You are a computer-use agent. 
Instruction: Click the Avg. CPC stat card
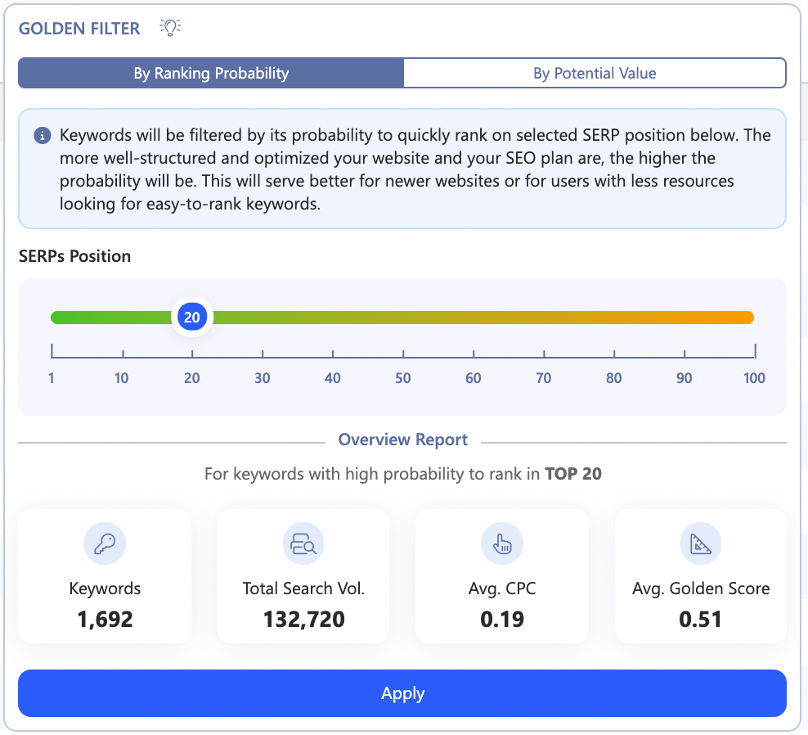pyautogui.click(x=501, y=576)
